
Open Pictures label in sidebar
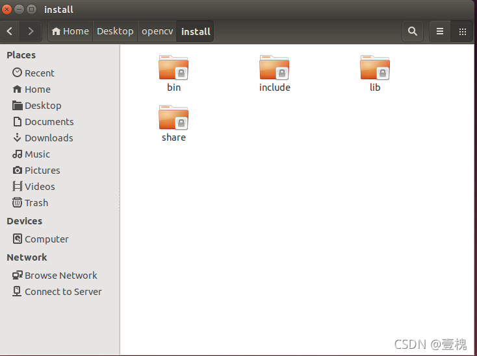[x=43, y=171]
